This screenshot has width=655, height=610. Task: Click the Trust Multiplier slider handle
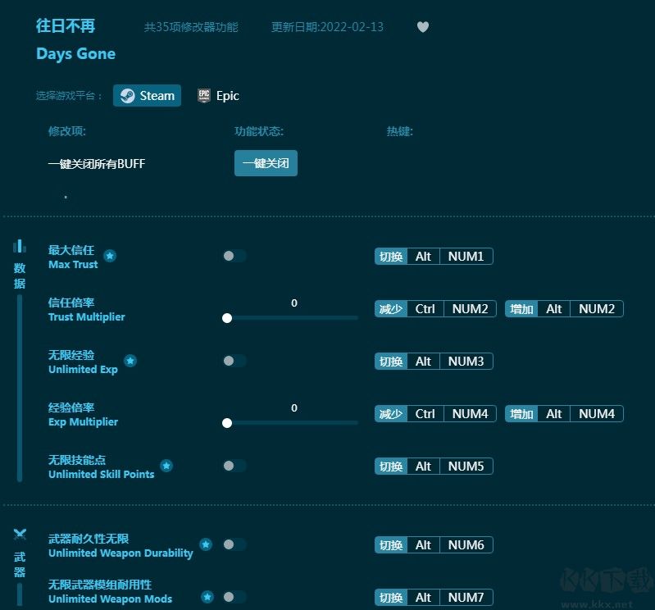tap(227, 318)
